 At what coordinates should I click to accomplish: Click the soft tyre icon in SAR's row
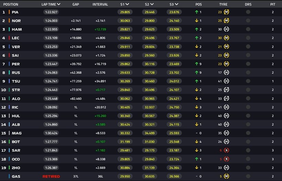(x=226, y=150)
